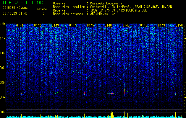Click the large yellow intensity peak cluster at bottom
Image resolution: width=186 pixels, height=118 pixels.
[x=112, y=114]
